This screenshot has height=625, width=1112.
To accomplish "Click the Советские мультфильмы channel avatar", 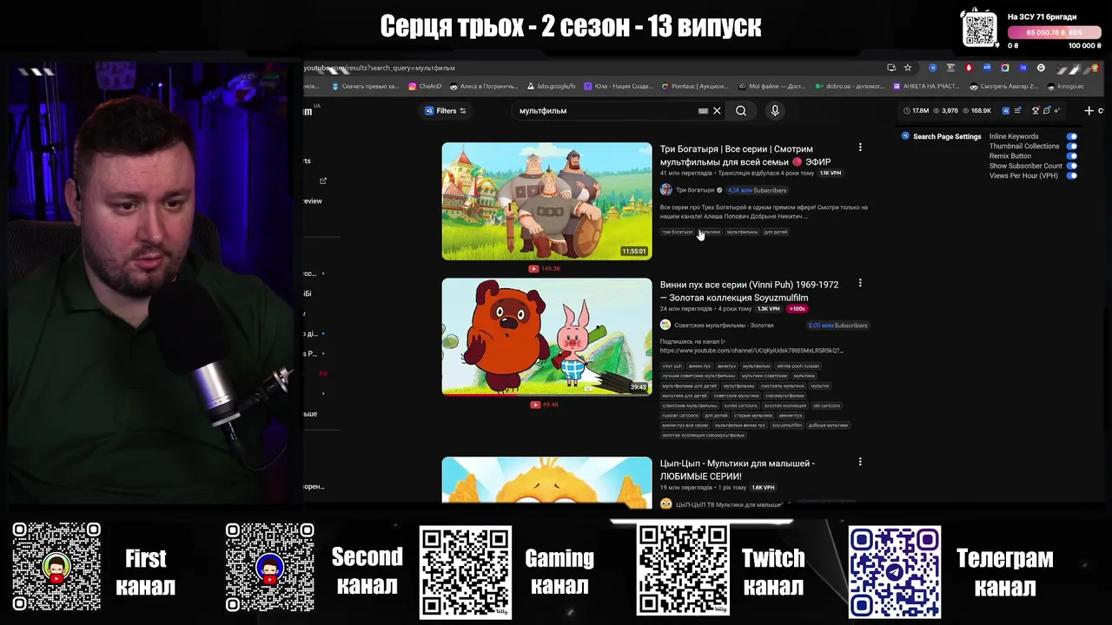I will click(x=665, y=326).
